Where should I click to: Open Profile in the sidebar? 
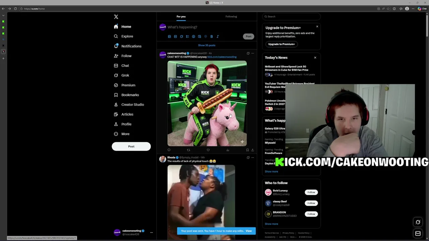point(123,124)
